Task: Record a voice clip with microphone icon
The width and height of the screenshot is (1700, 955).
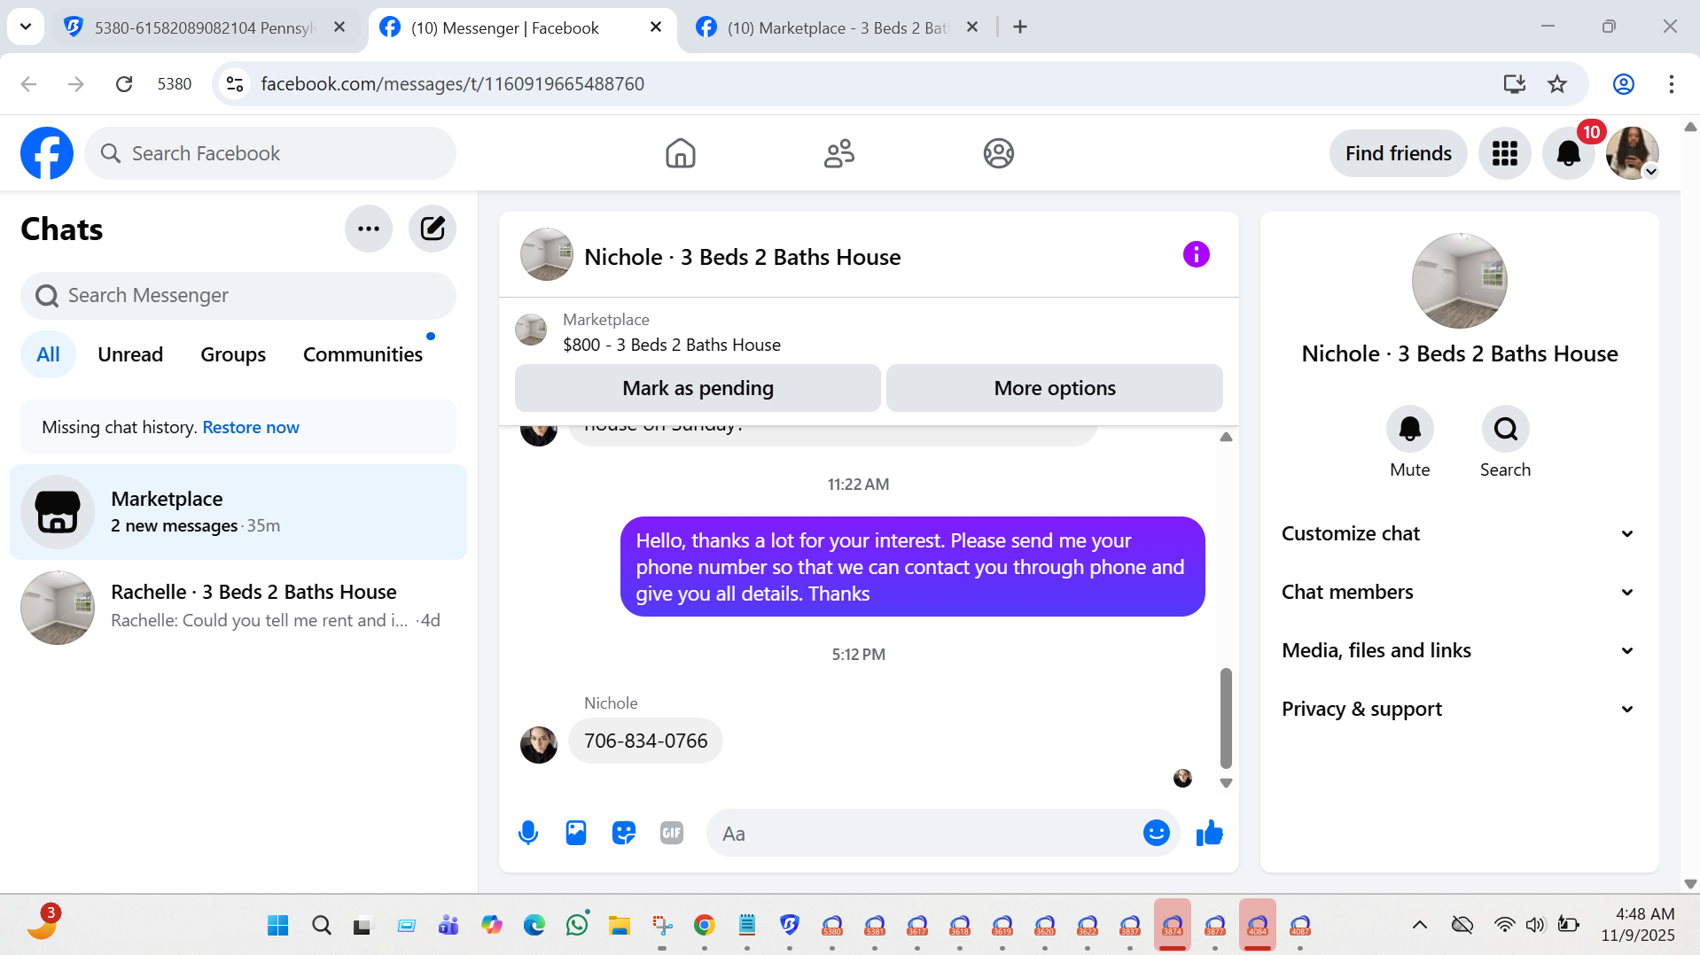Action: tap(528, 833)
